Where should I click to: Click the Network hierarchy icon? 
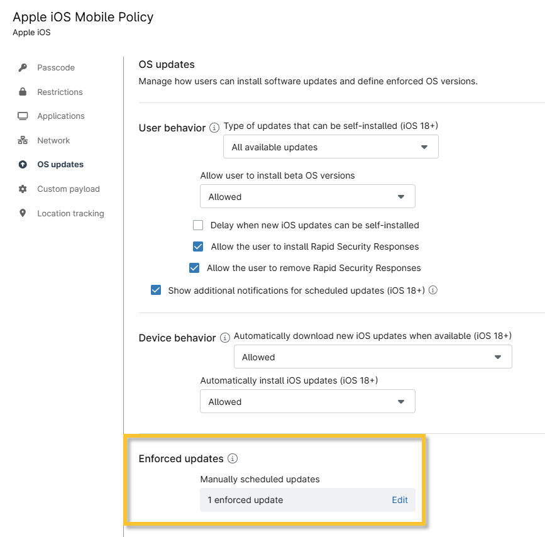point(21,140)
